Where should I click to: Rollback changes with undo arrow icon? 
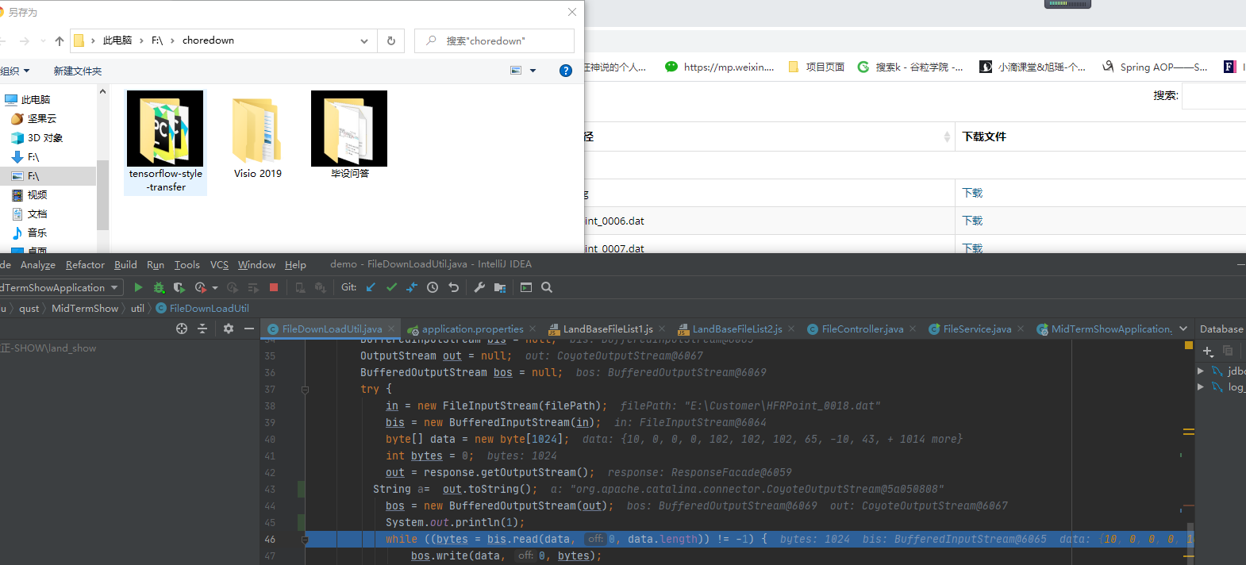tap(453, 287)
